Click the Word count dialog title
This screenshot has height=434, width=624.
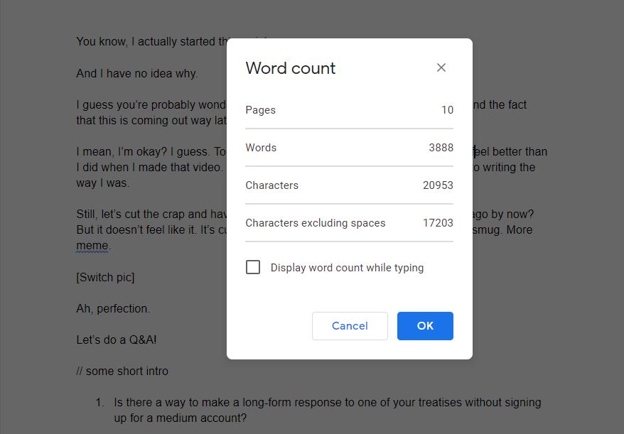[x=290, y=68]
